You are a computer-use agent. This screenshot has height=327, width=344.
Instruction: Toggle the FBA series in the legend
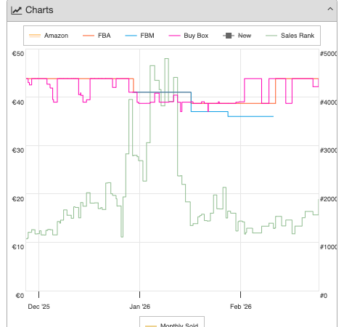[x=97, y=36]
